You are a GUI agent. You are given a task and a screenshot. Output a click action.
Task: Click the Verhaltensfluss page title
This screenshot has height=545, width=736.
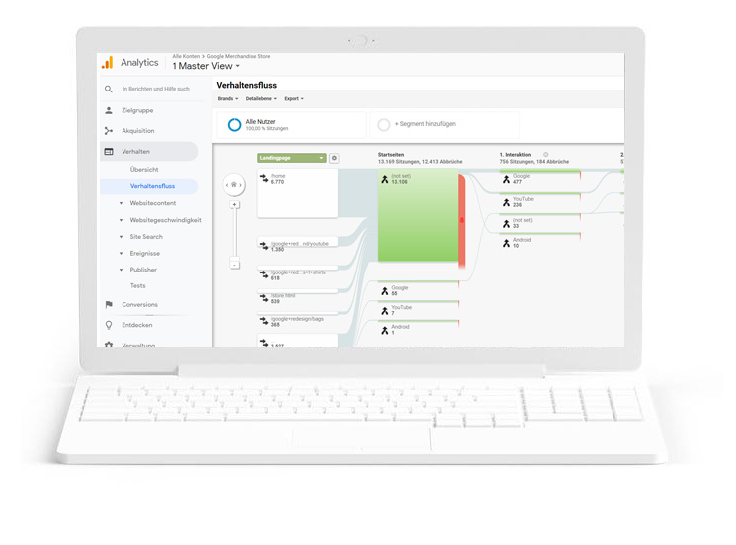pyautogui.click(x=246, y=85)
